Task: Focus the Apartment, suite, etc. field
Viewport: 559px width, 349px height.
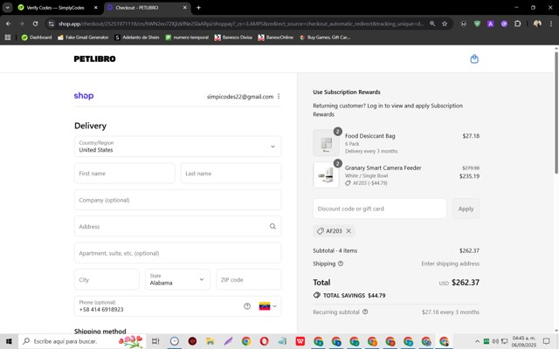Action: point(177,253)
